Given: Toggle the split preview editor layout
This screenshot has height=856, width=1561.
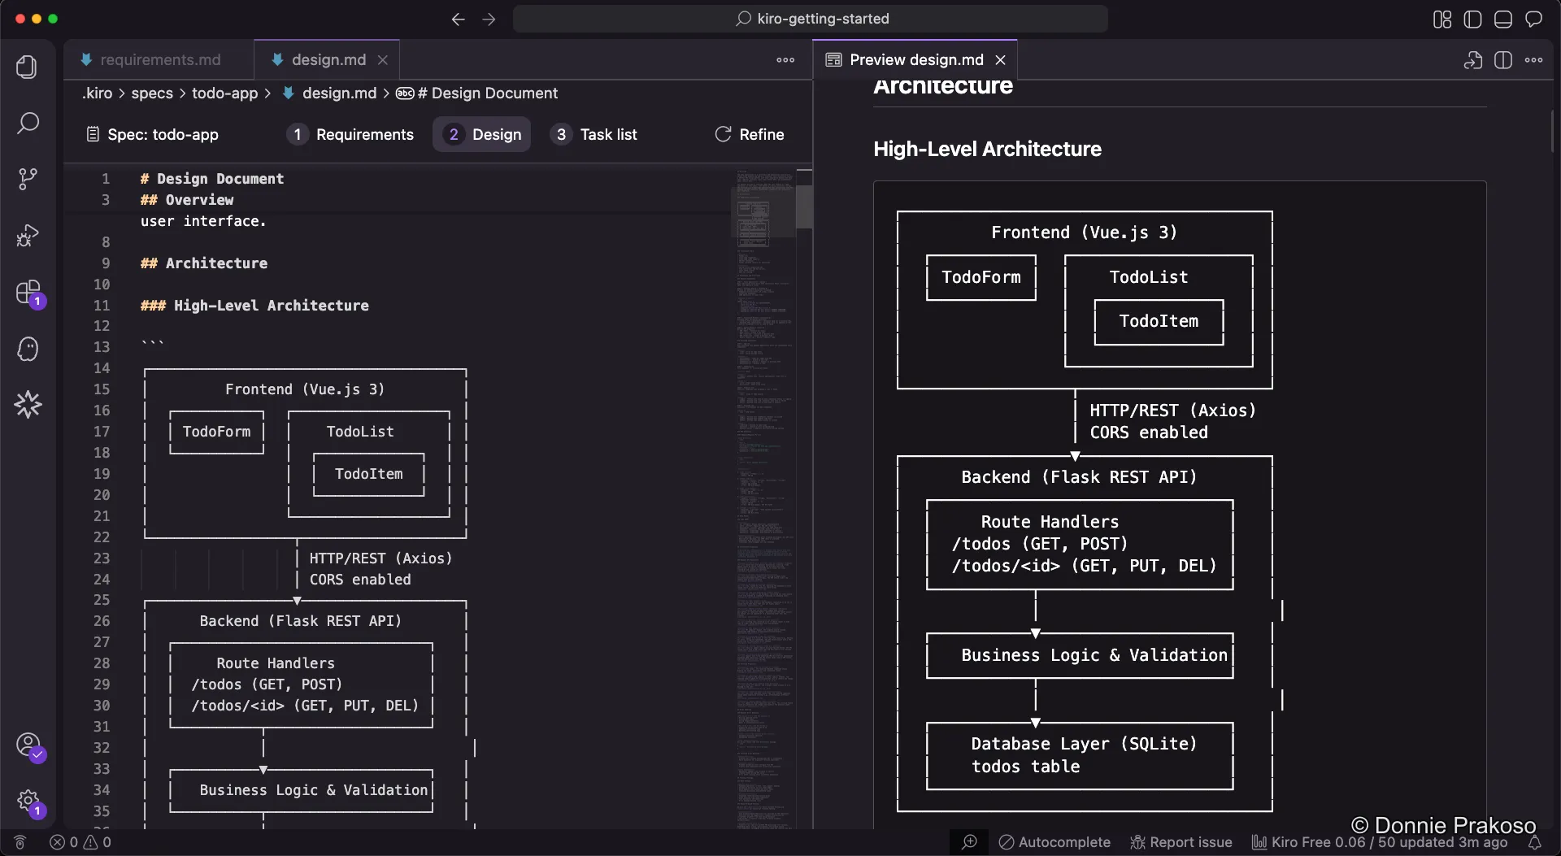Looking at the screenshot, I should tap(1503, 60).
